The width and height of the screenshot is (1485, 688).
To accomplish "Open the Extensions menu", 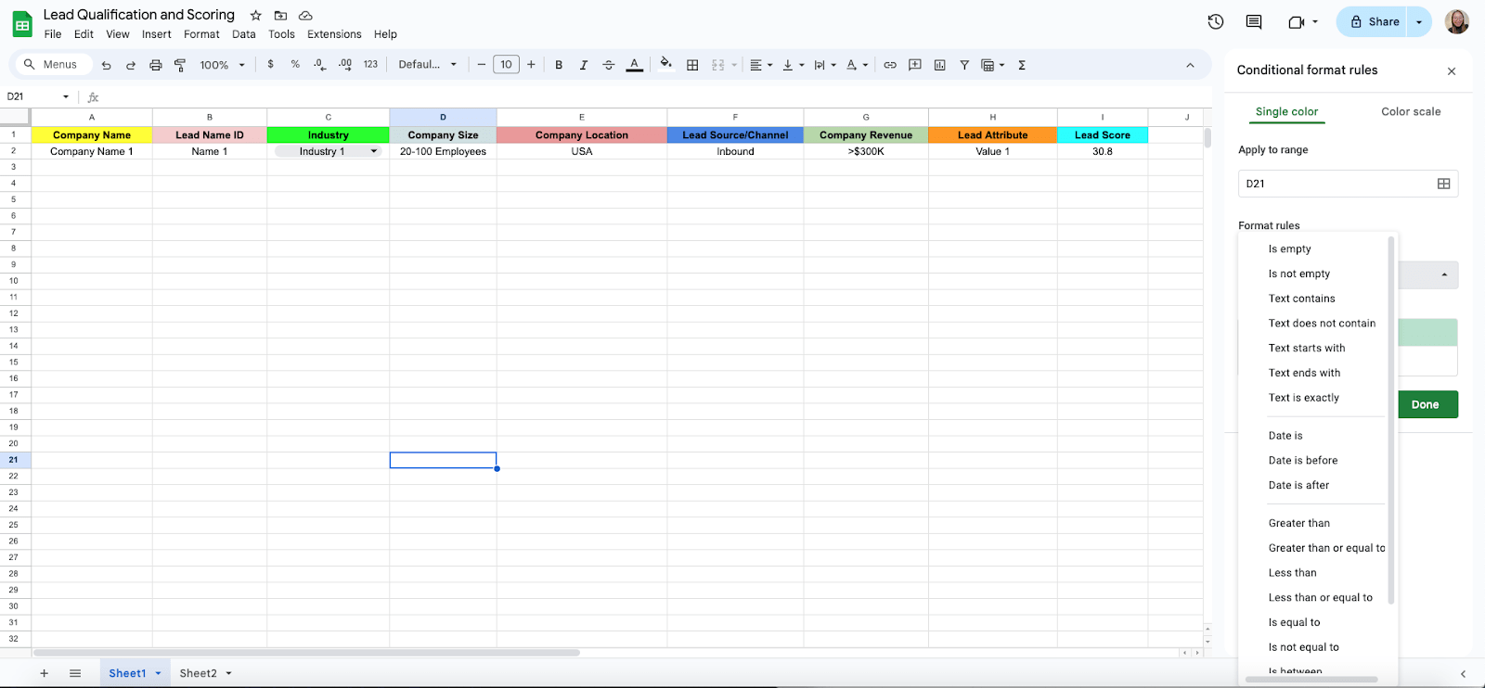I will tap(334, 34).
